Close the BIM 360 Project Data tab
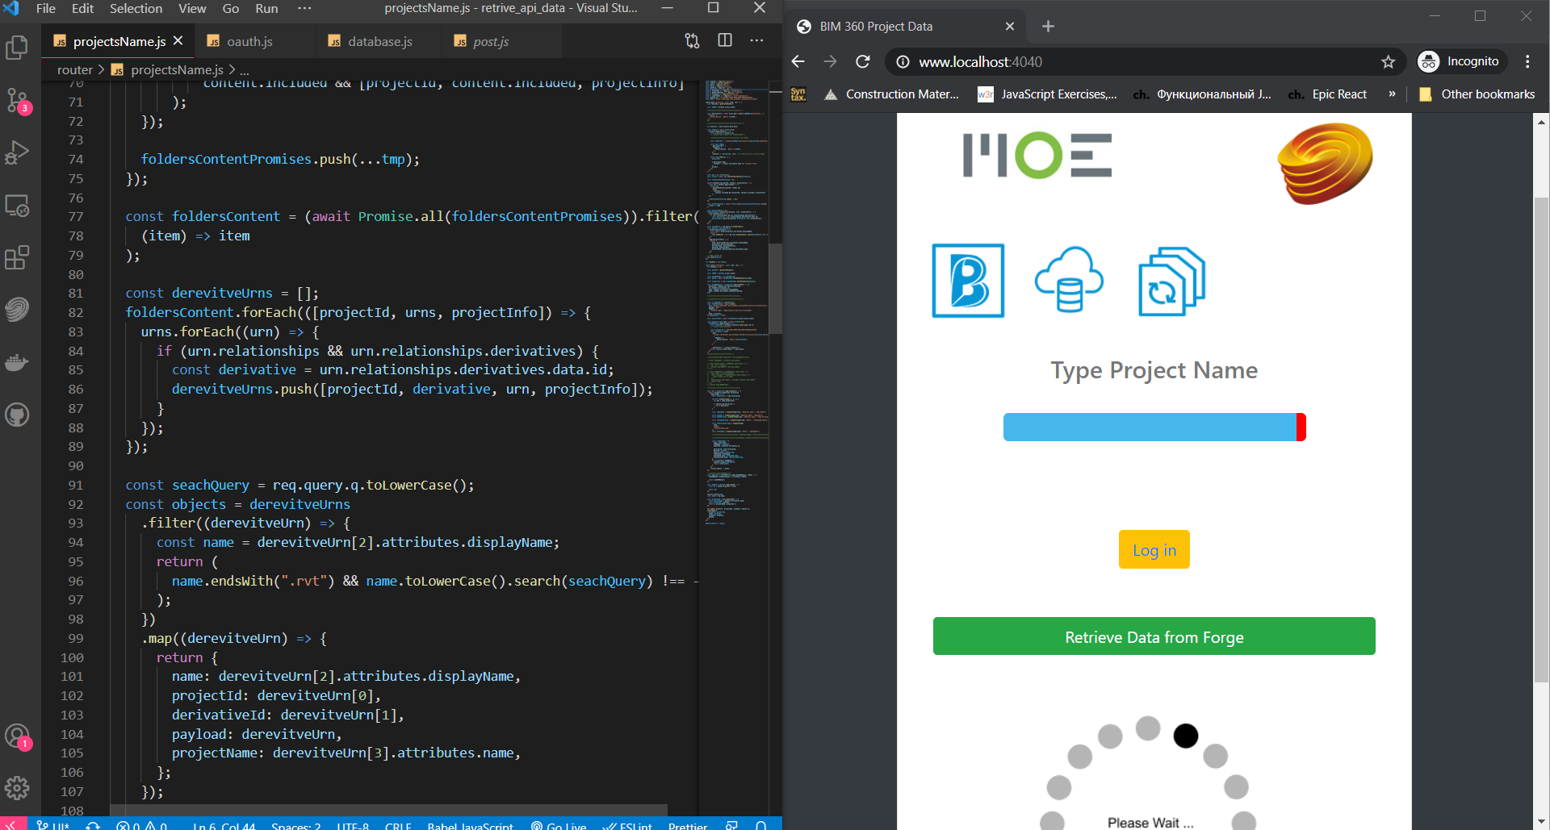Image resolution: width=1550 pixels, height=830 pixels. pyautogui.click(x=1009, y=27)
